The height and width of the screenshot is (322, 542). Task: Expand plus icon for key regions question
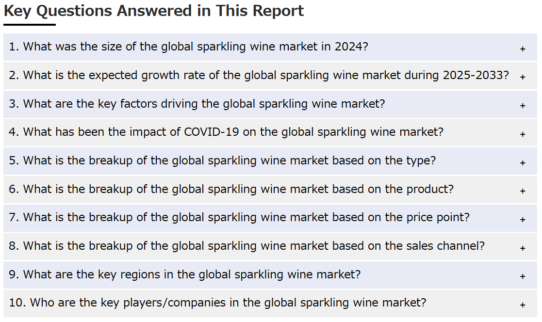[522, 276]
